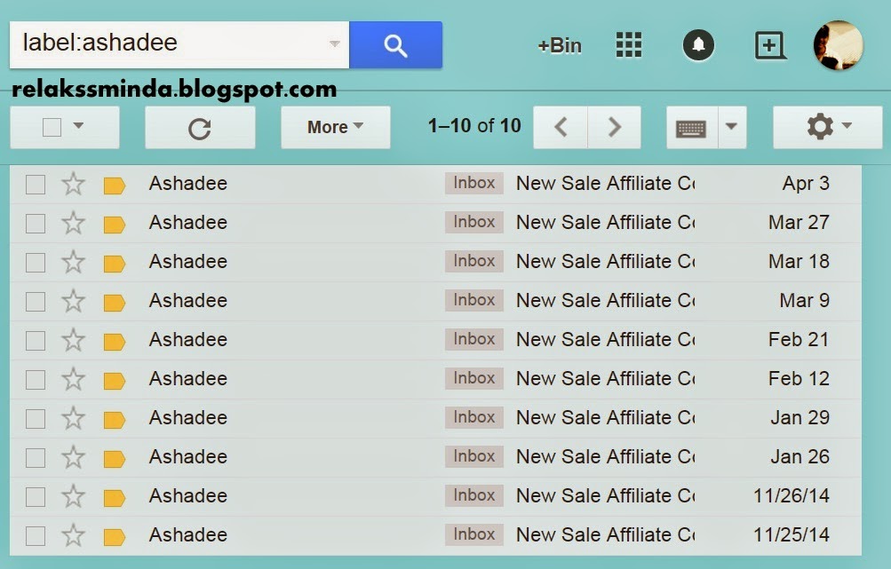Star the Mar 9 Ashadee email
Viewport: 891px width, 569px height.
(x=74, y=301)
